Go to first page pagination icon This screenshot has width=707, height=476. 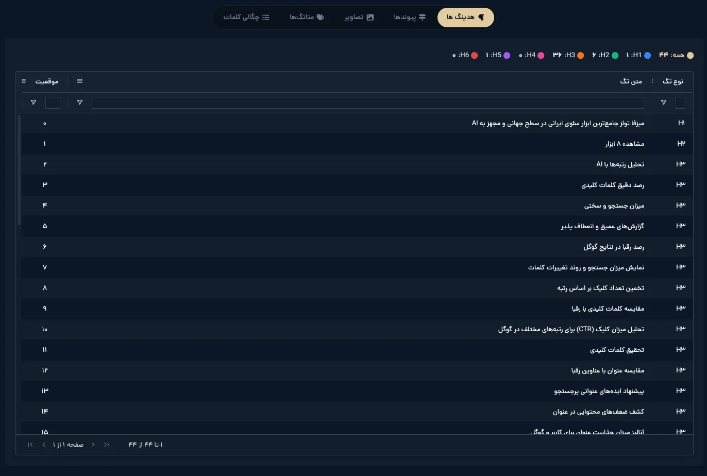[x=106, y=445]
